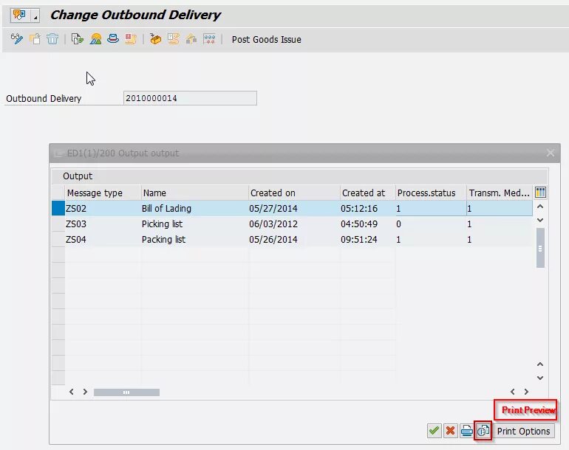Viewport: 569px width, 450px height.
Task: Click the Created at column header
Action: coord(367,193)
